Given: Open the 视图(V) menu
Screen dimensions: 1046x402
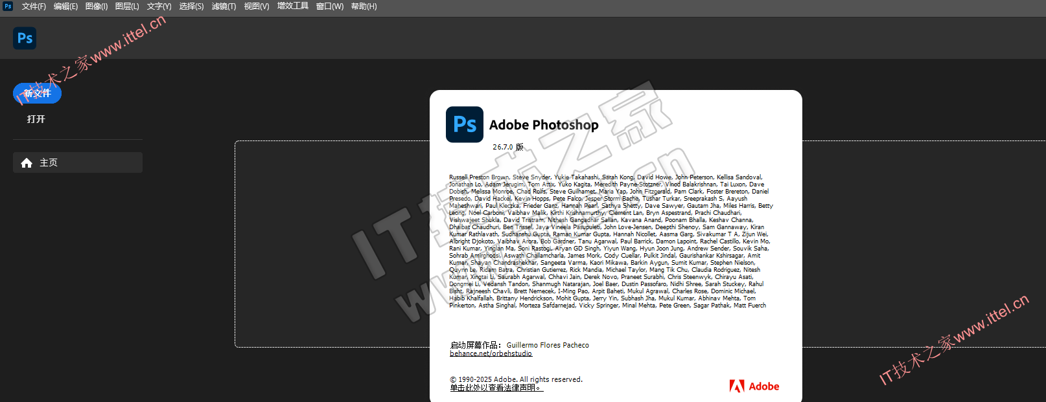Looking at the screenshot, I should [x=256, y=6].
